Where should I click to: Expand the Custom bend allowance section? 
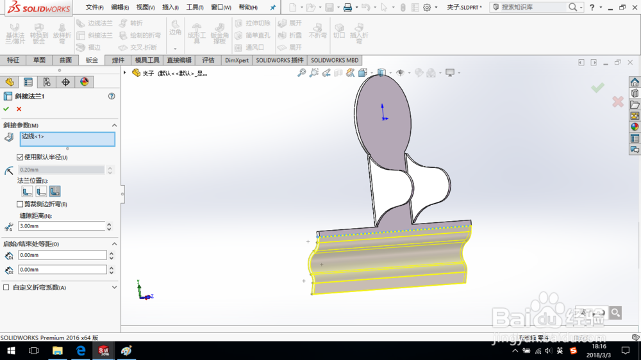(x=114, y=287)
